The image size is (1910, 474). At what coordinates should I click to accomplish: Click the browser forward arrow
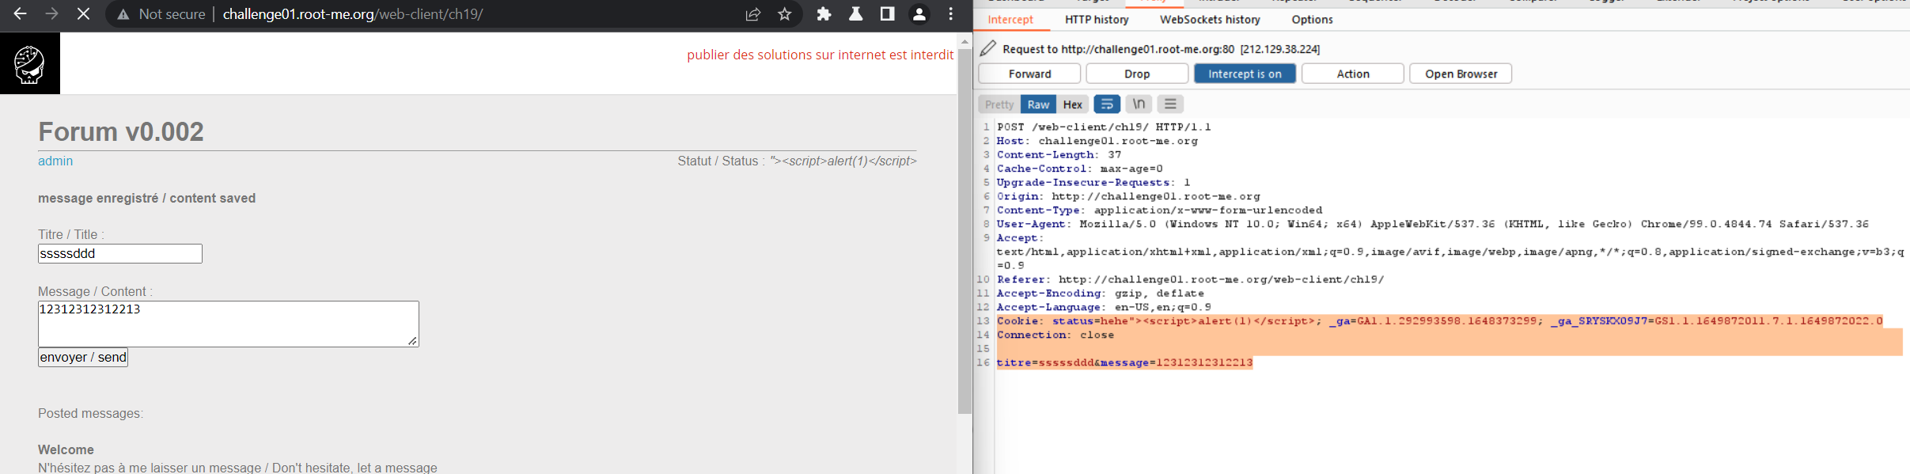(52, 14)
